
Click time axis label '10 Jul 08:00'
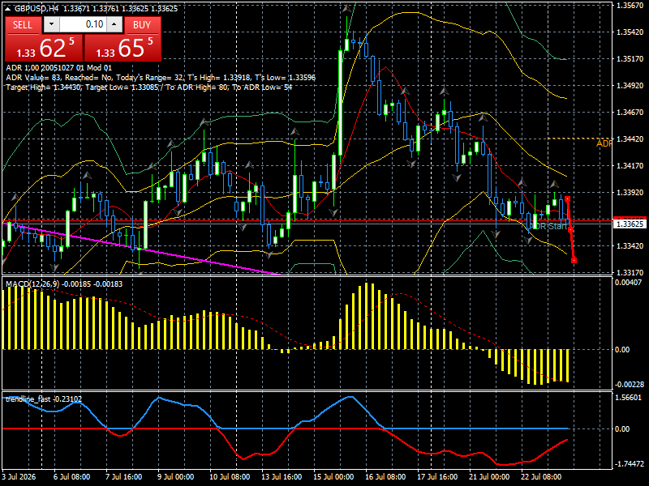[x=230, y=477]
